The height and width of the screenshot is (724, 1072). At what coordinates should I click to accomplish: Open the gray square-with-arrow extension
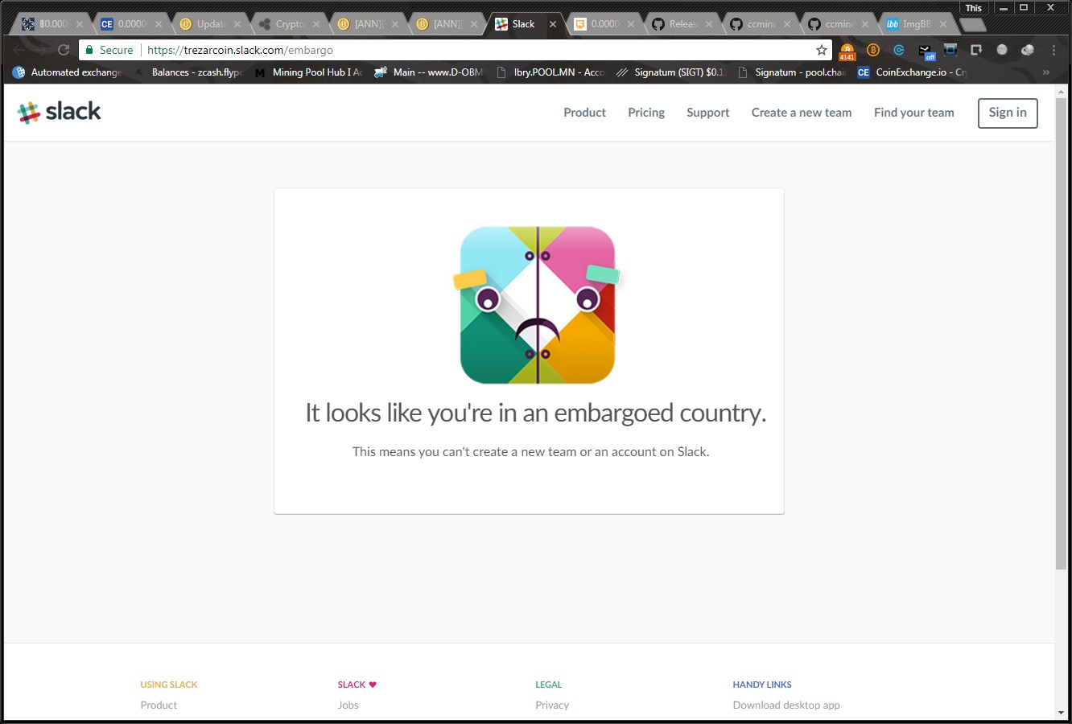976,50
